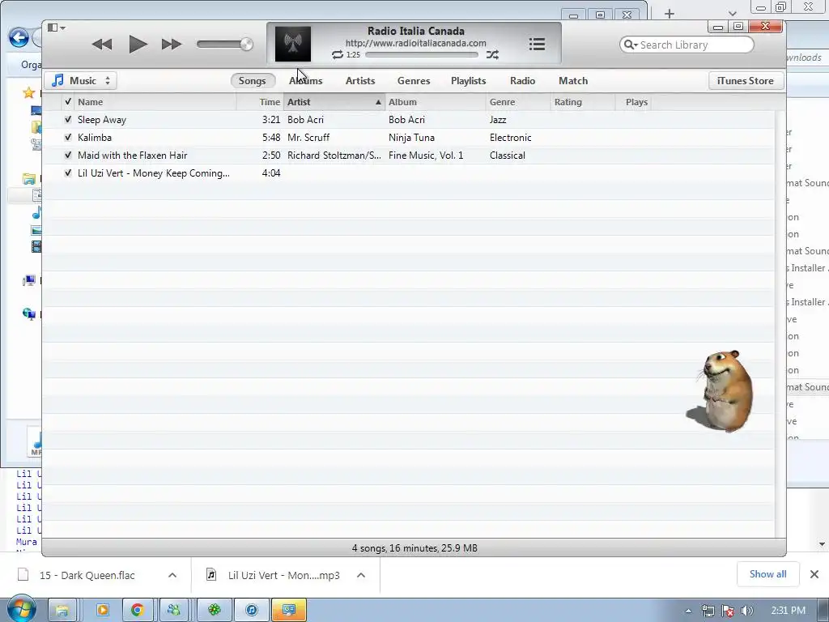Sort by the Plays column header
Viewport: 829px width, 622px height.
click(633, 102)
